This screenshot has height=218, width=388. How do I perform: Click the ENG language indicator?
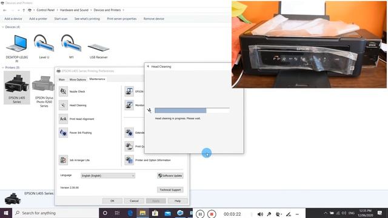click(352, 213)
